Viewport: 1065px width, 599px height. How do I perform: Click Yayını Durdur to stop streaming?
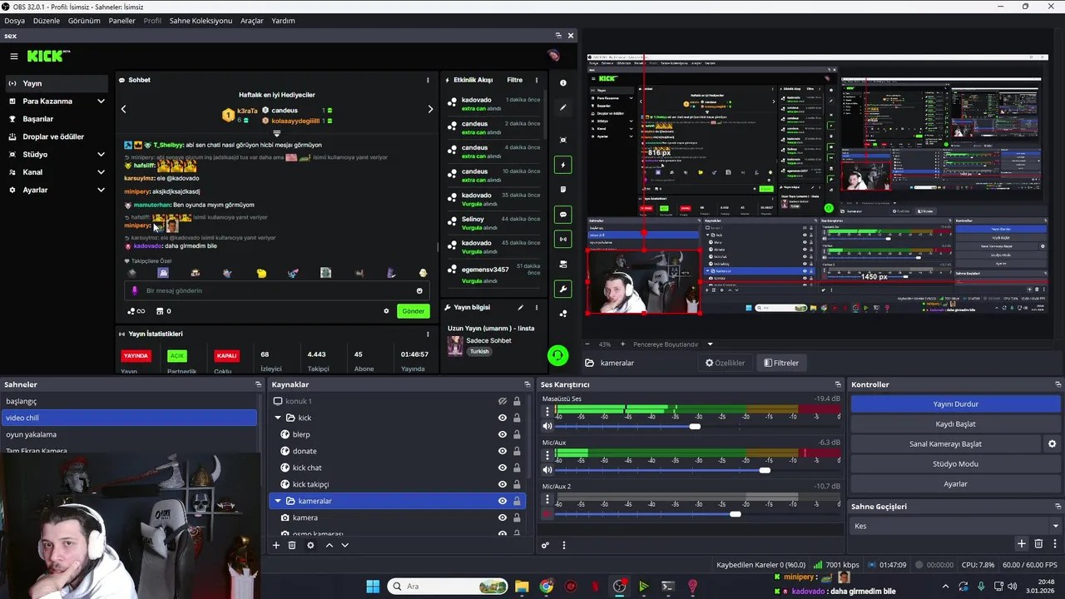coord(955,403)
